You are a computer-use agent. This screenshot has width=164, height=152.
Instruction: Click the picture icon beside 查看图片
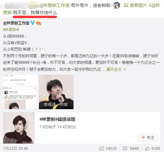pos(126,5)
